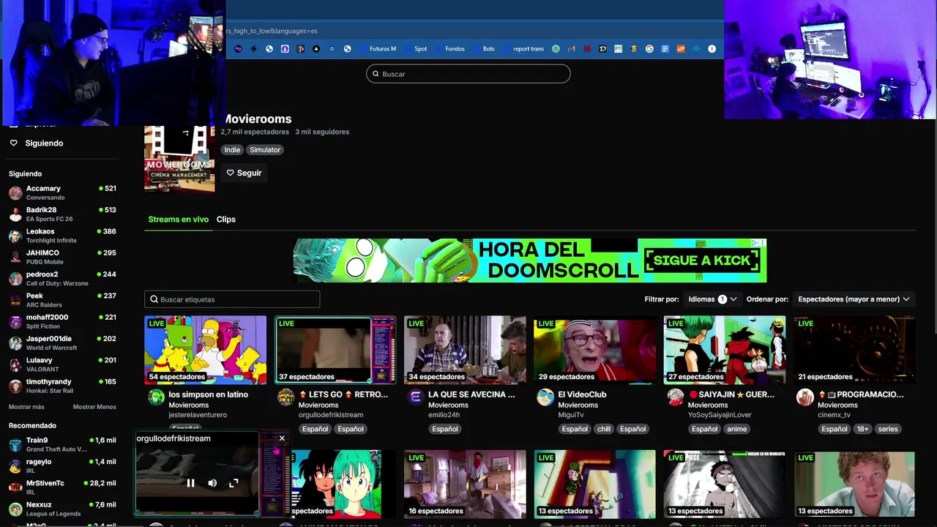
Task: Open los simpson en latino stream thumbnail
Action: 206,350
